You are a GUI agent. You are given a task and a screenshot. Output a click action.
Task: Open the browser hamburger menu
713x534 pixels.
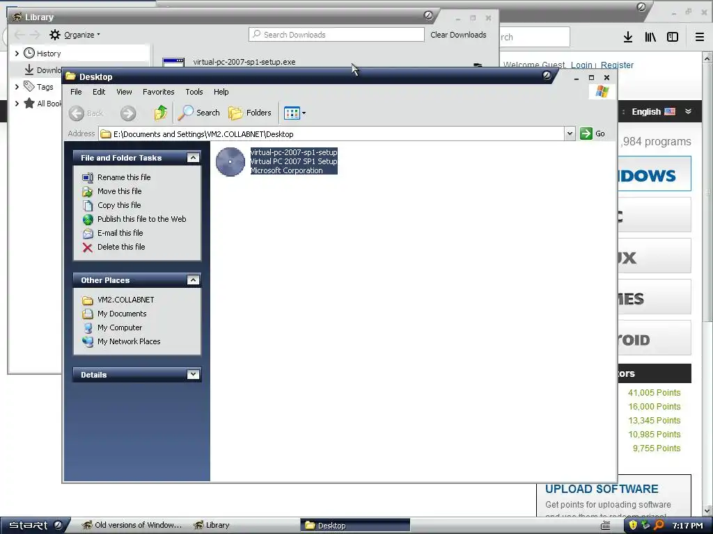tap(700, 37)
